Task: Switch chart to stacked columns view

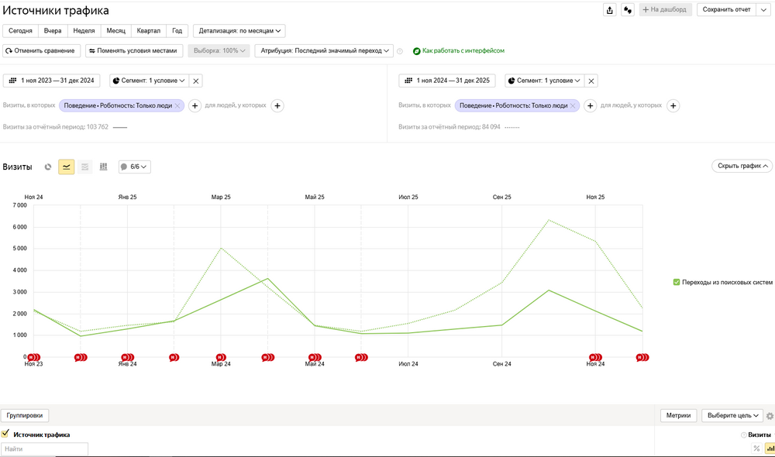Action: tap(104, 167)
